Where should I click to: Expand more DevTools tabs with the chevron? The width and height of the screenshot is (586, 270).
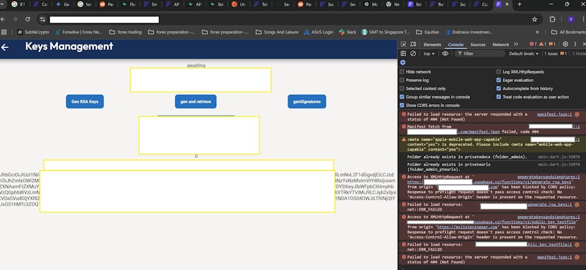tap(516, 45)
